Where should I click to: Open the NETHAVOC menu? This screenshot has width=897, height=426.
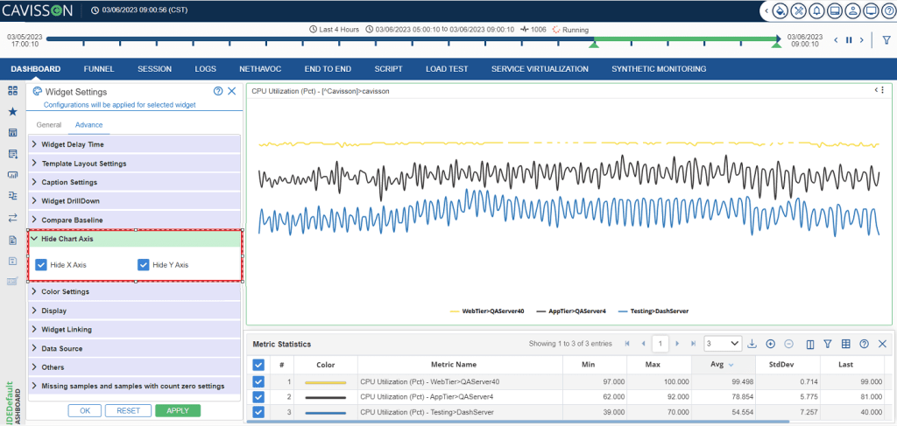click(260, 69)
